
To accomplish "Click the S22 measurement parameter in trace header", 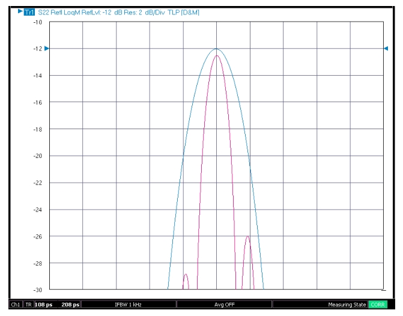I will pyautogui.click(x=44, y=11).
